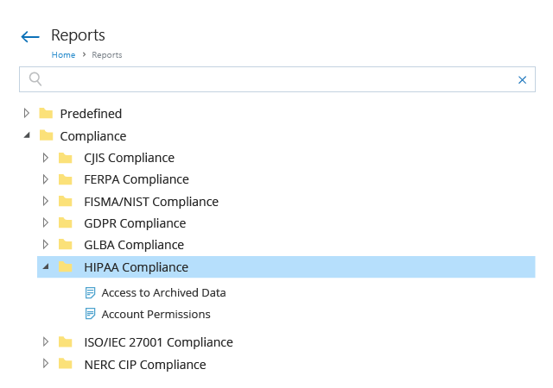Open the Access to Archived Data report
553x388 pixels.
163,292
